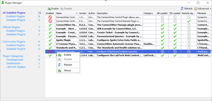Click enabled checkmark of Example - Parameterized row
Screen dimensions: 212x101
click(50, 36)
